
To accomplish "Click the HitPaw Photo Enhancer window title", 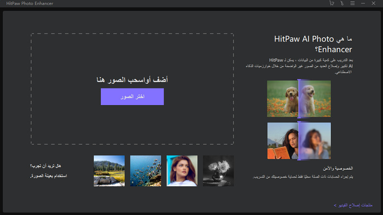I will tap(30, 3).
